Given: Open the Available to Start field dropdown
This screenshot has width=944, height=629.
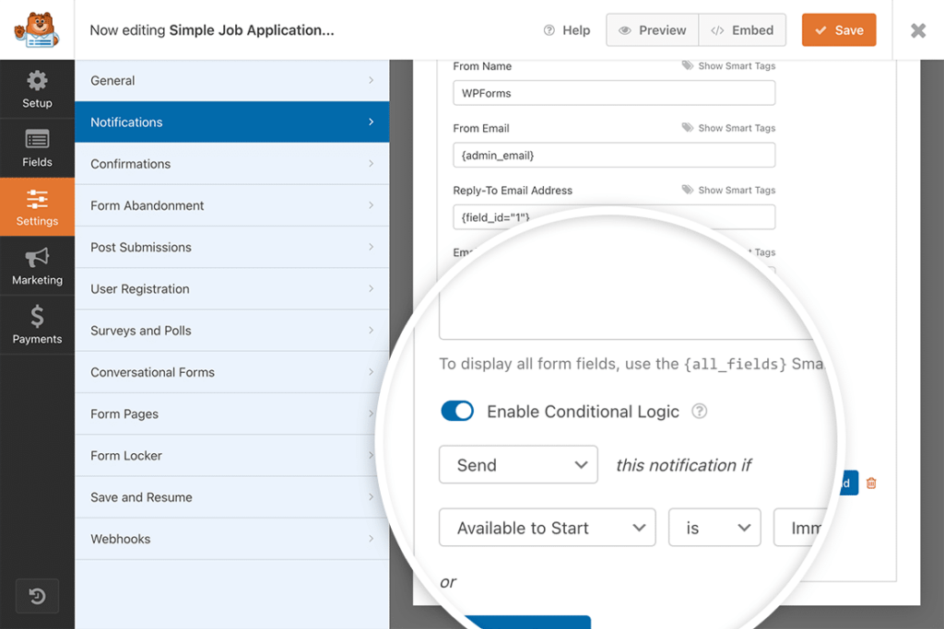Looking at the screenshot, I should [x=547, y=528].
